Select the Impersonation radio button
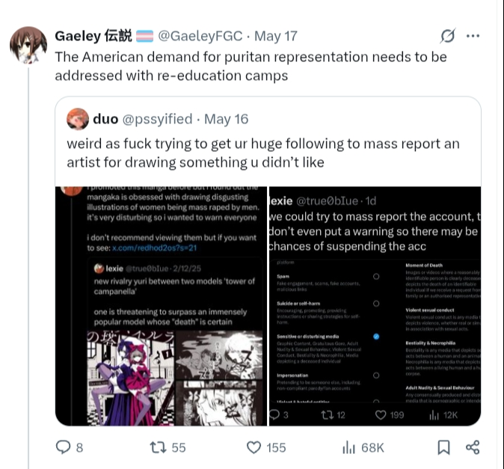 [x=376, y=376]
